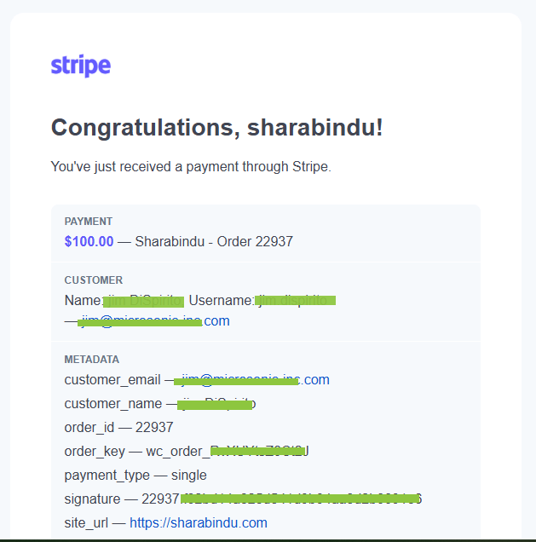Click the redacted customer email link
Image resolution: width=536 pixels, height=542 pixels.
(153, 321)
